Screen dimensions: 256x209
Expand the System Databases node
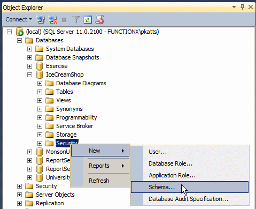pos(29,49)
